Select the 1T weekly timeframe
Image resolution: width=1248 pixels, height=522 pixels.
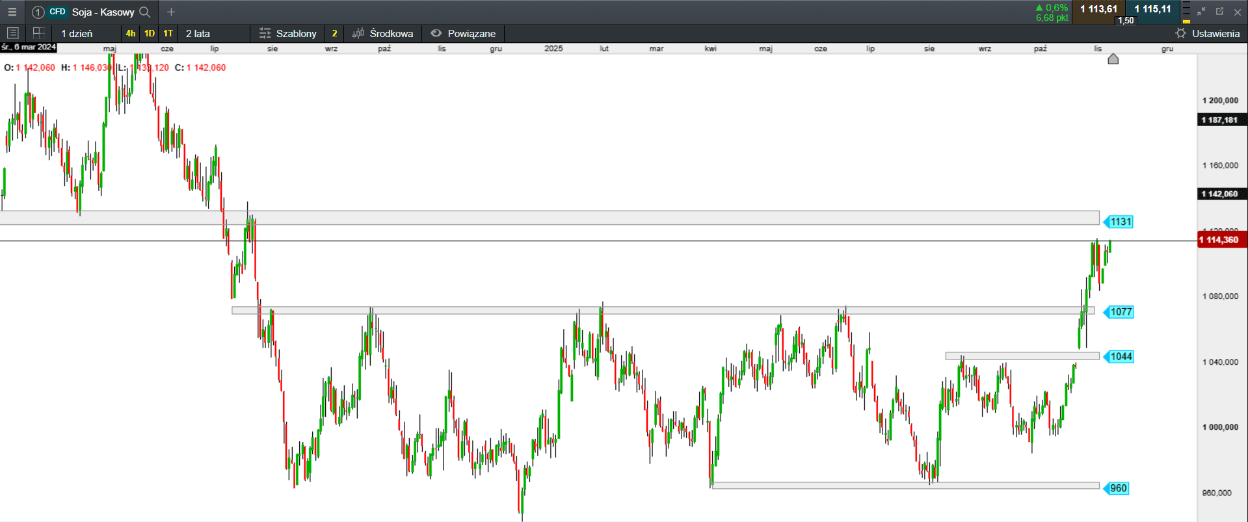pyautogui.click(x=168, y=33)
